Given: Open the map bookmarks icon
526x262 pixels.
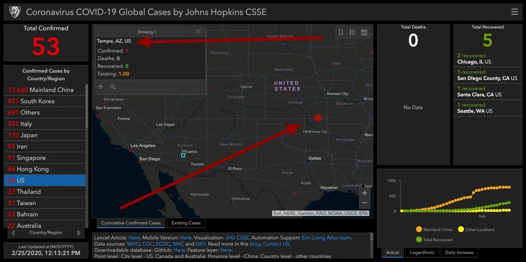Looking at the screenshot, I should (x=341, y=32).
